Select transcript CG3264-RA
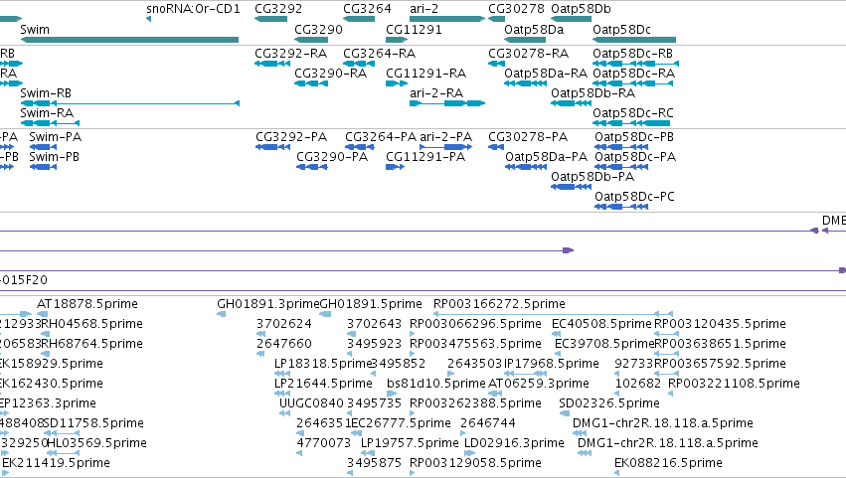This screenshot has width=846, height=478. pyautogui.click(x=359, y=64)
